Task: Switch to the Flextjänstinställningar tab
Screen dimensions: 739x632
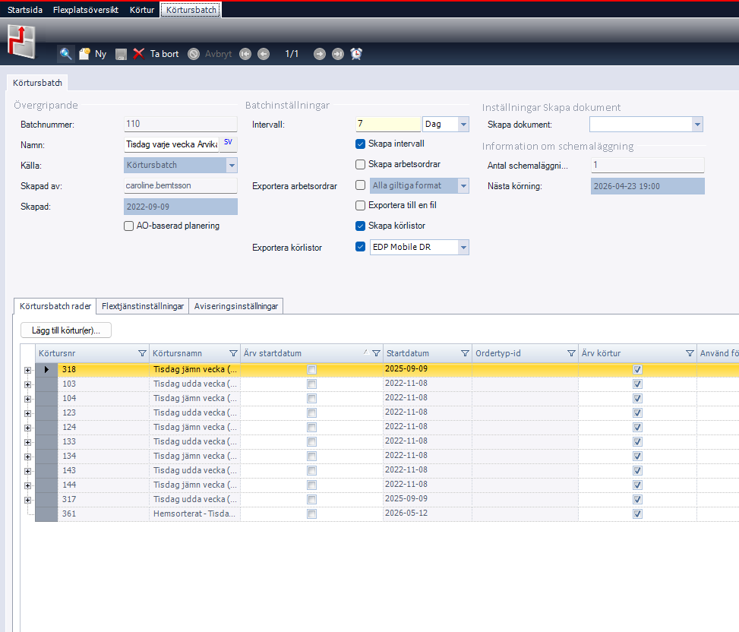Action: click(x=143, y=307)
